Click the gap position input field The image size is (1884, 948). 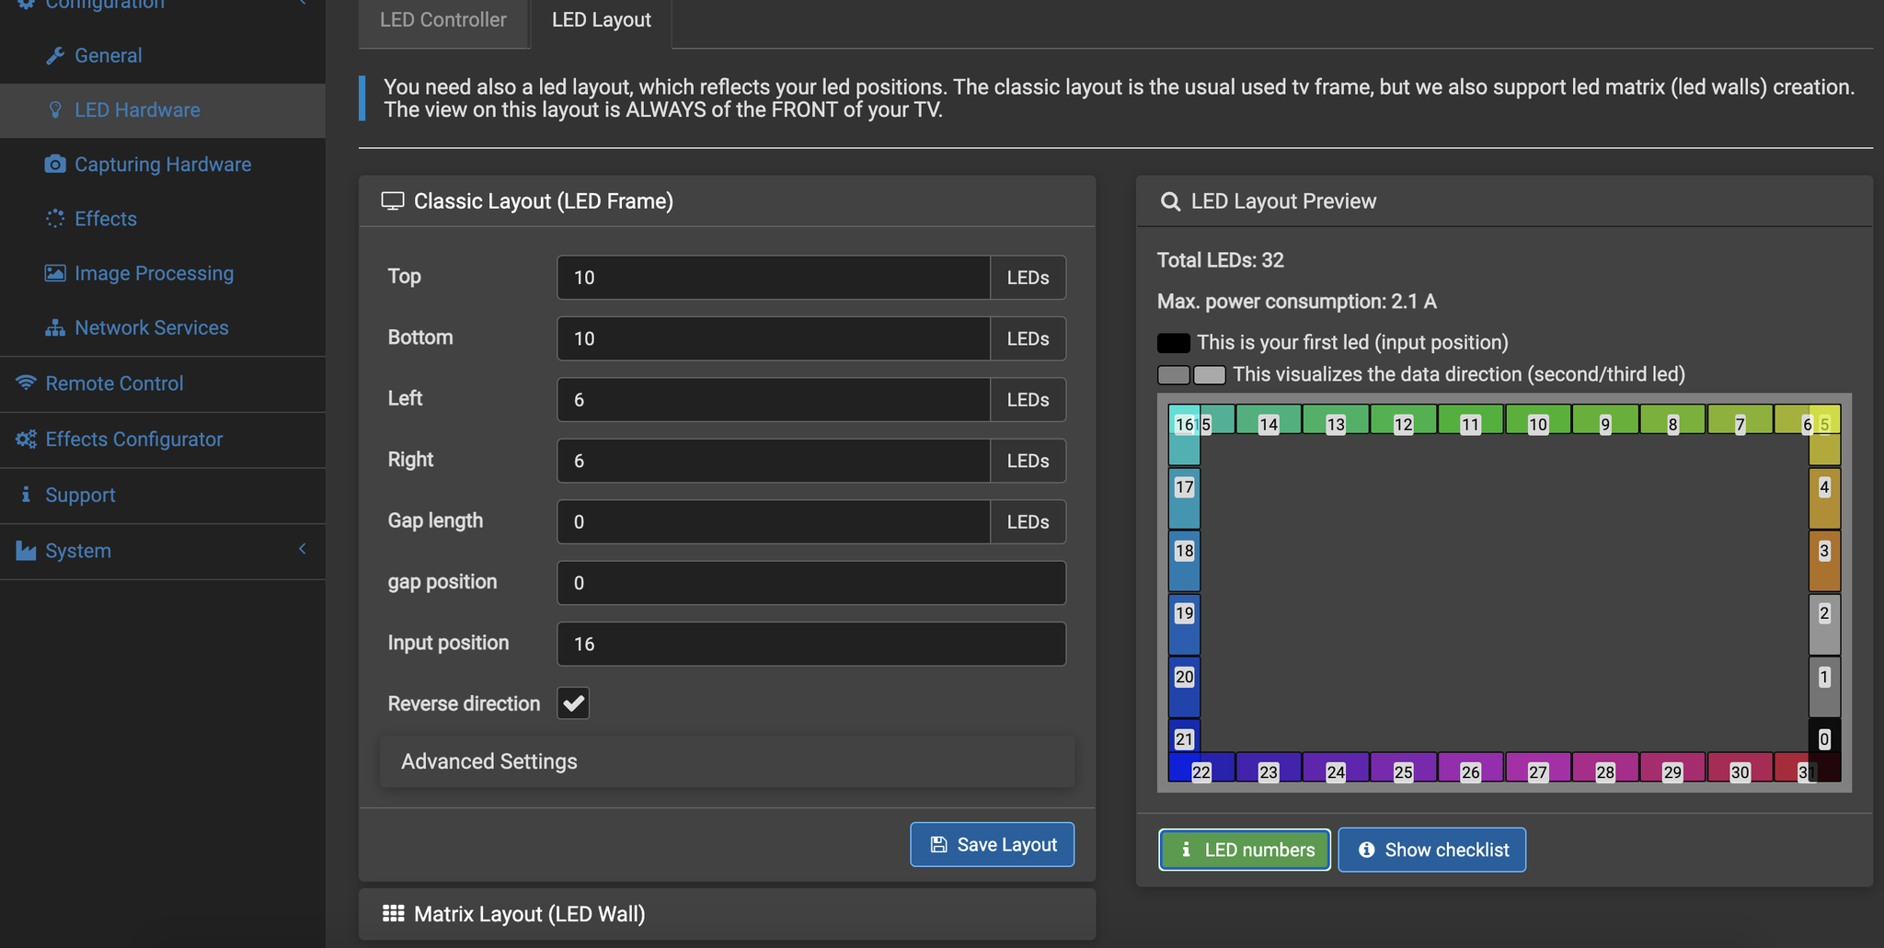811,583
